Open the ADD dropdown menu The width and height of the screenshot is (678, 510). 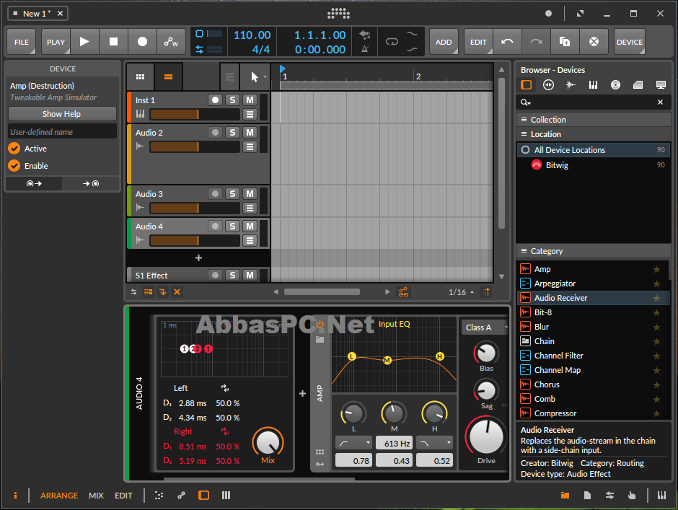pos(444,42)
